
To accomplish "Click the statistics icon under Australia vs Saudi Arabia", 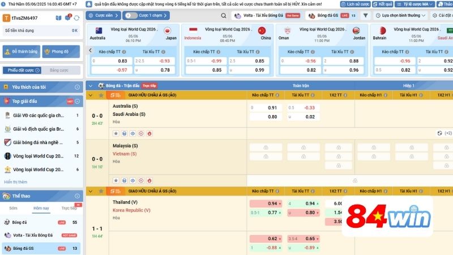I will pos(125,133).
